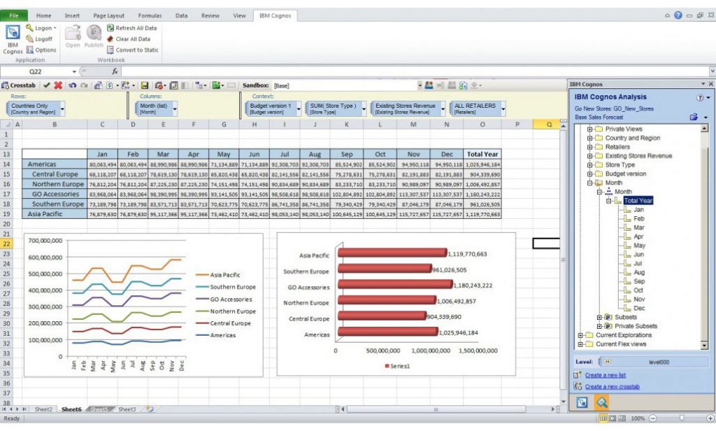Open the File tab

pyautogui.click(x=14, y=15)
